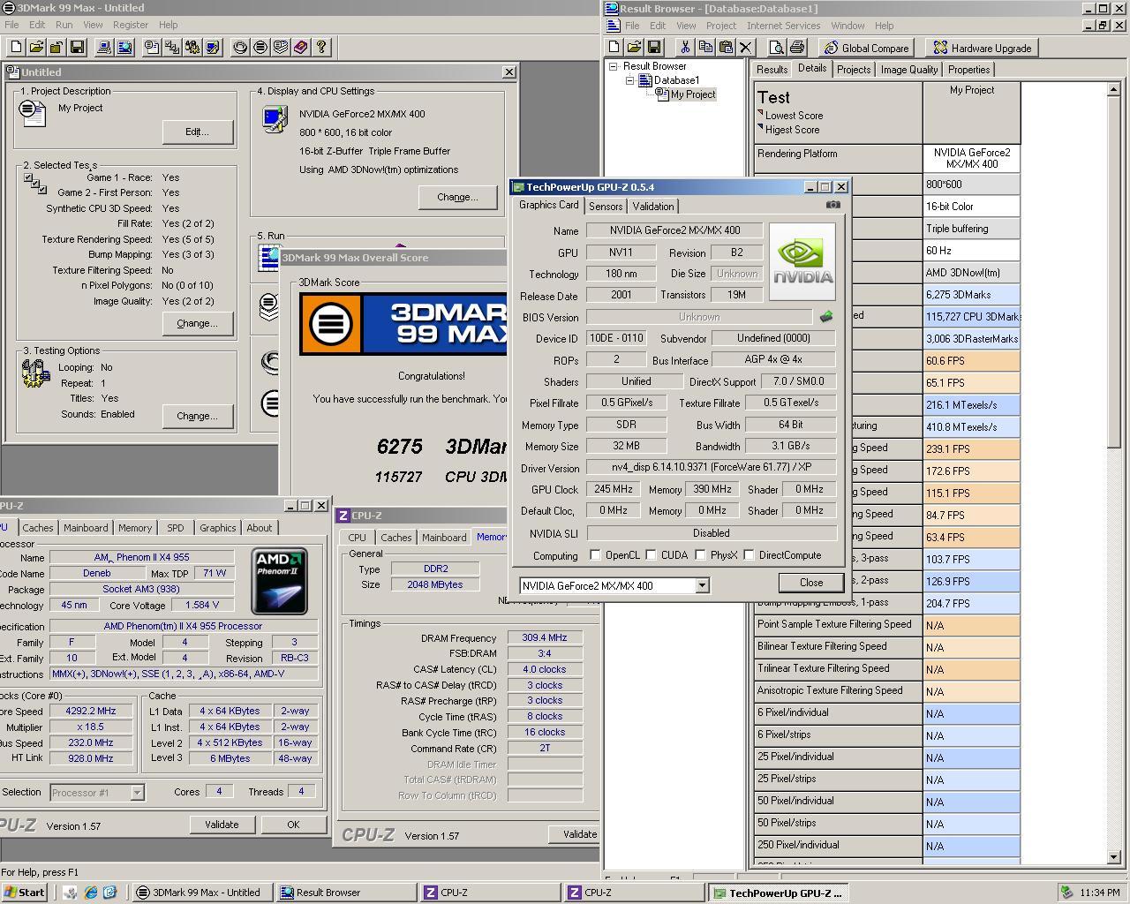Click Change button under Testing Options
The width and height of the screenshot is (1130, 904).
click(x=197, y=416)
